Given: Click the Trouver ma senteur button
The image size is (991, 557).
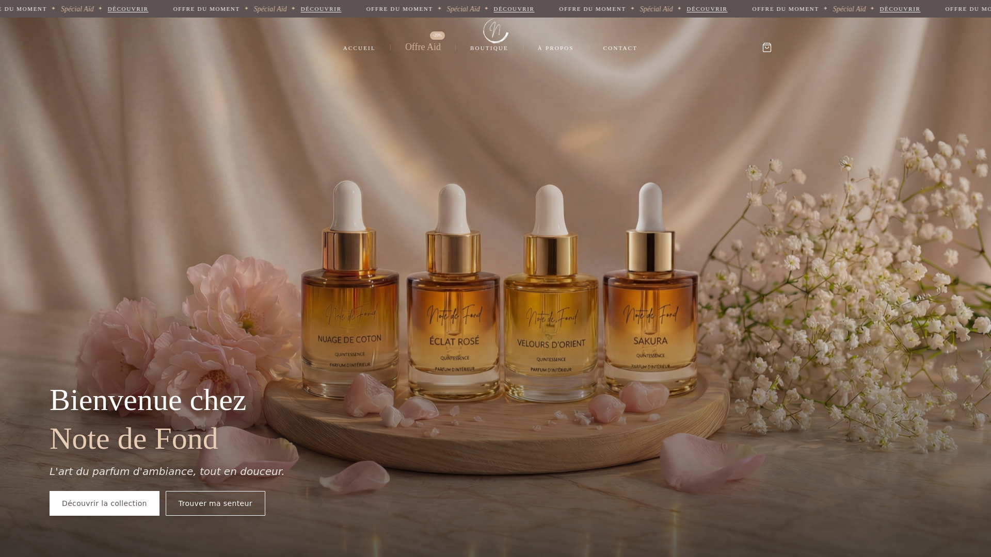Looking at the screenshot, I should click(215, 503).
